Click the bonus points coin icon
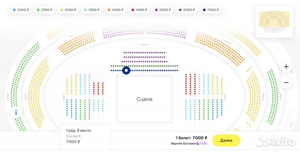This screenshot has height=152, width=300. pyautogui.click(x=198, y=143)
